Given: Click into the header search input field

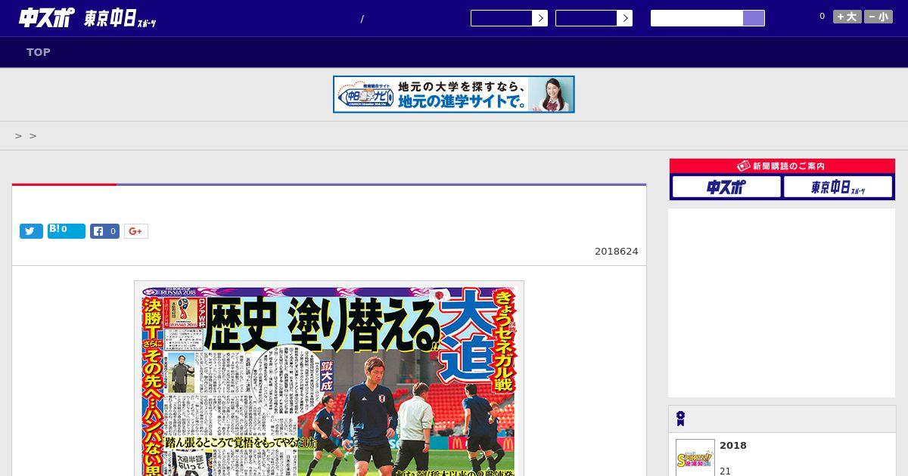Looking at the screenshot, I should 697,18.
